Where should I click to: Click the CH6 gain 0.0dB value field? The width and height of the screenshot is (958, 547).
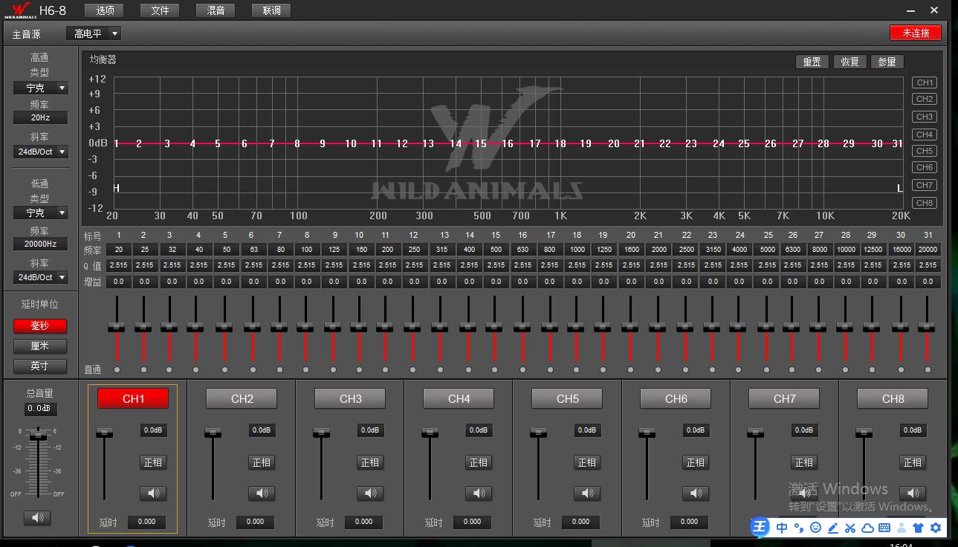pyautogui.click(x=696, y=430)
